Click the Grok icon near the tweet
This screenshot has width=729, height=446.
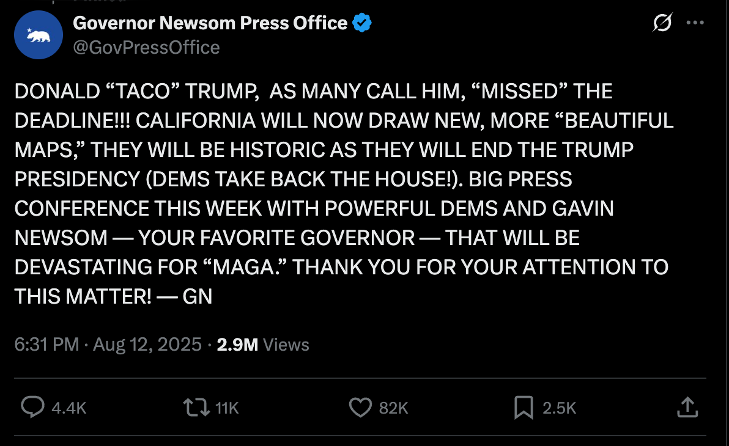661,22
